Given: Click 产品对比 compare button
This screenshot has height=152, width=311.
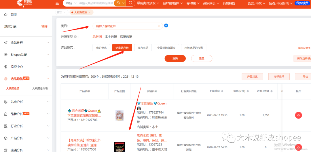Looking at the screenshot, I should click(253, 77).
